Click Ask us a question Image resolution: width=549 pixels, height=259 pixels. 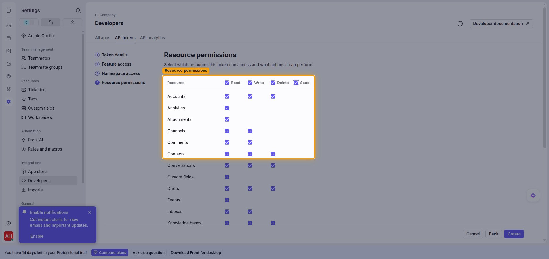148,253
